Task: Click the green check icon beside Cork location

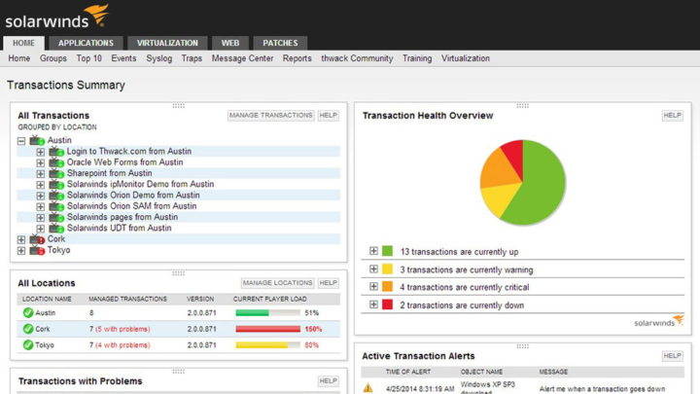Action: 28,329
